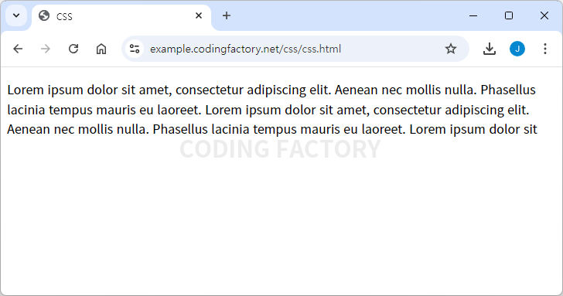563x296 pixels.
Task: View site information icon in address bar
Action: click(135, 49)
